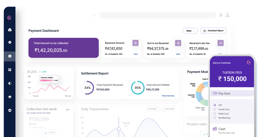The height and width of the screenshot is (137, 261).
Task: Click the logo icon atop the sidebar
Action: tap(10, 18)
